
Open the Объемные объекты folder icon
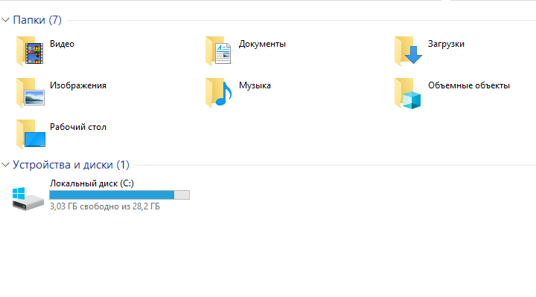pyautogui.click(x=408, y=93)
